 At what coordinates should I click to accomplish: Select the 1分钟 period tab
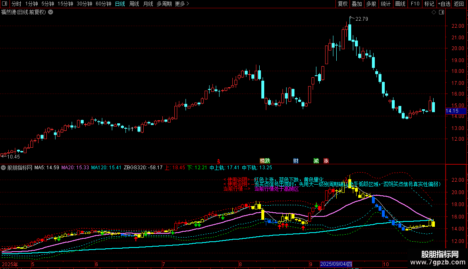point(31,4)
